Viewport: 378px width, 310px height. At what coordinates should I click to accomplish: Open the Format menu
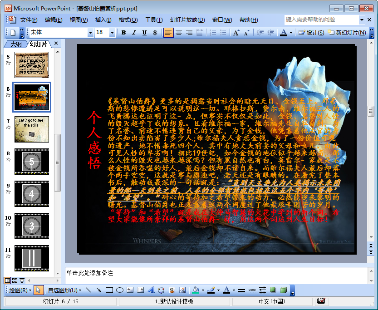coord(128,20)
